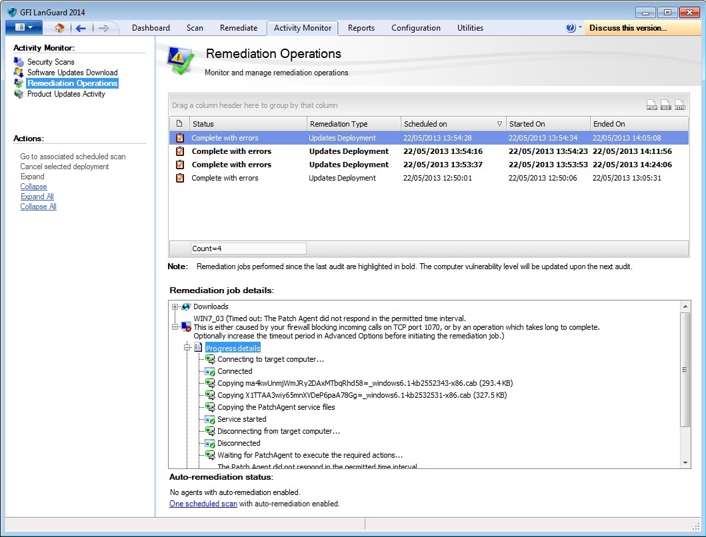Click the Collapse action link

33,187
